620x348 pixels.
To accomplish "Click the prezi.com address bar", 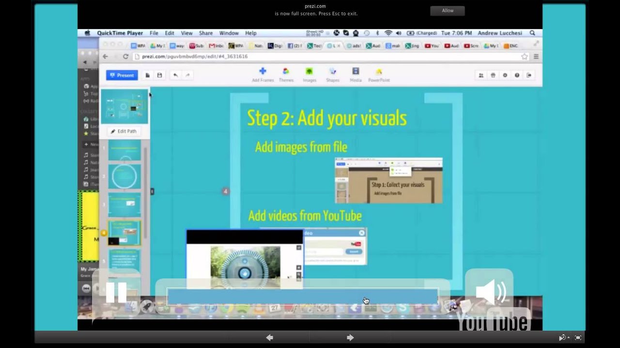I will pos(331,57).
